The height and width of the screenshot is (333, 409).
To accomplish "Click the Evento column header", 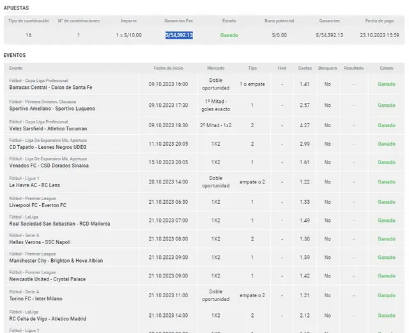I will 17,68.
